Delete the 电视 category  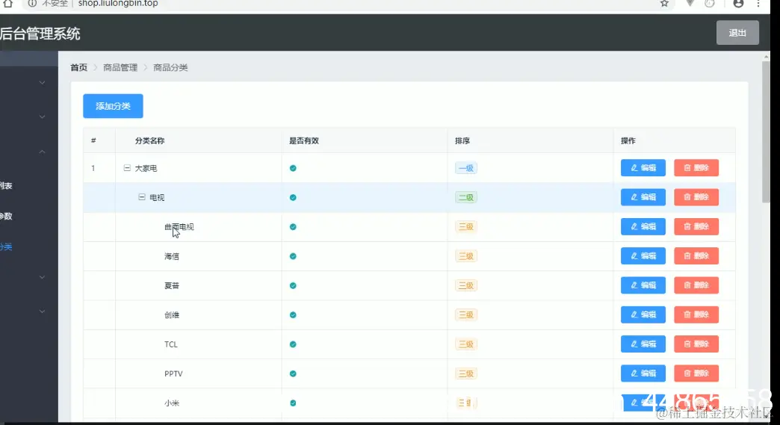coord(696,197)
